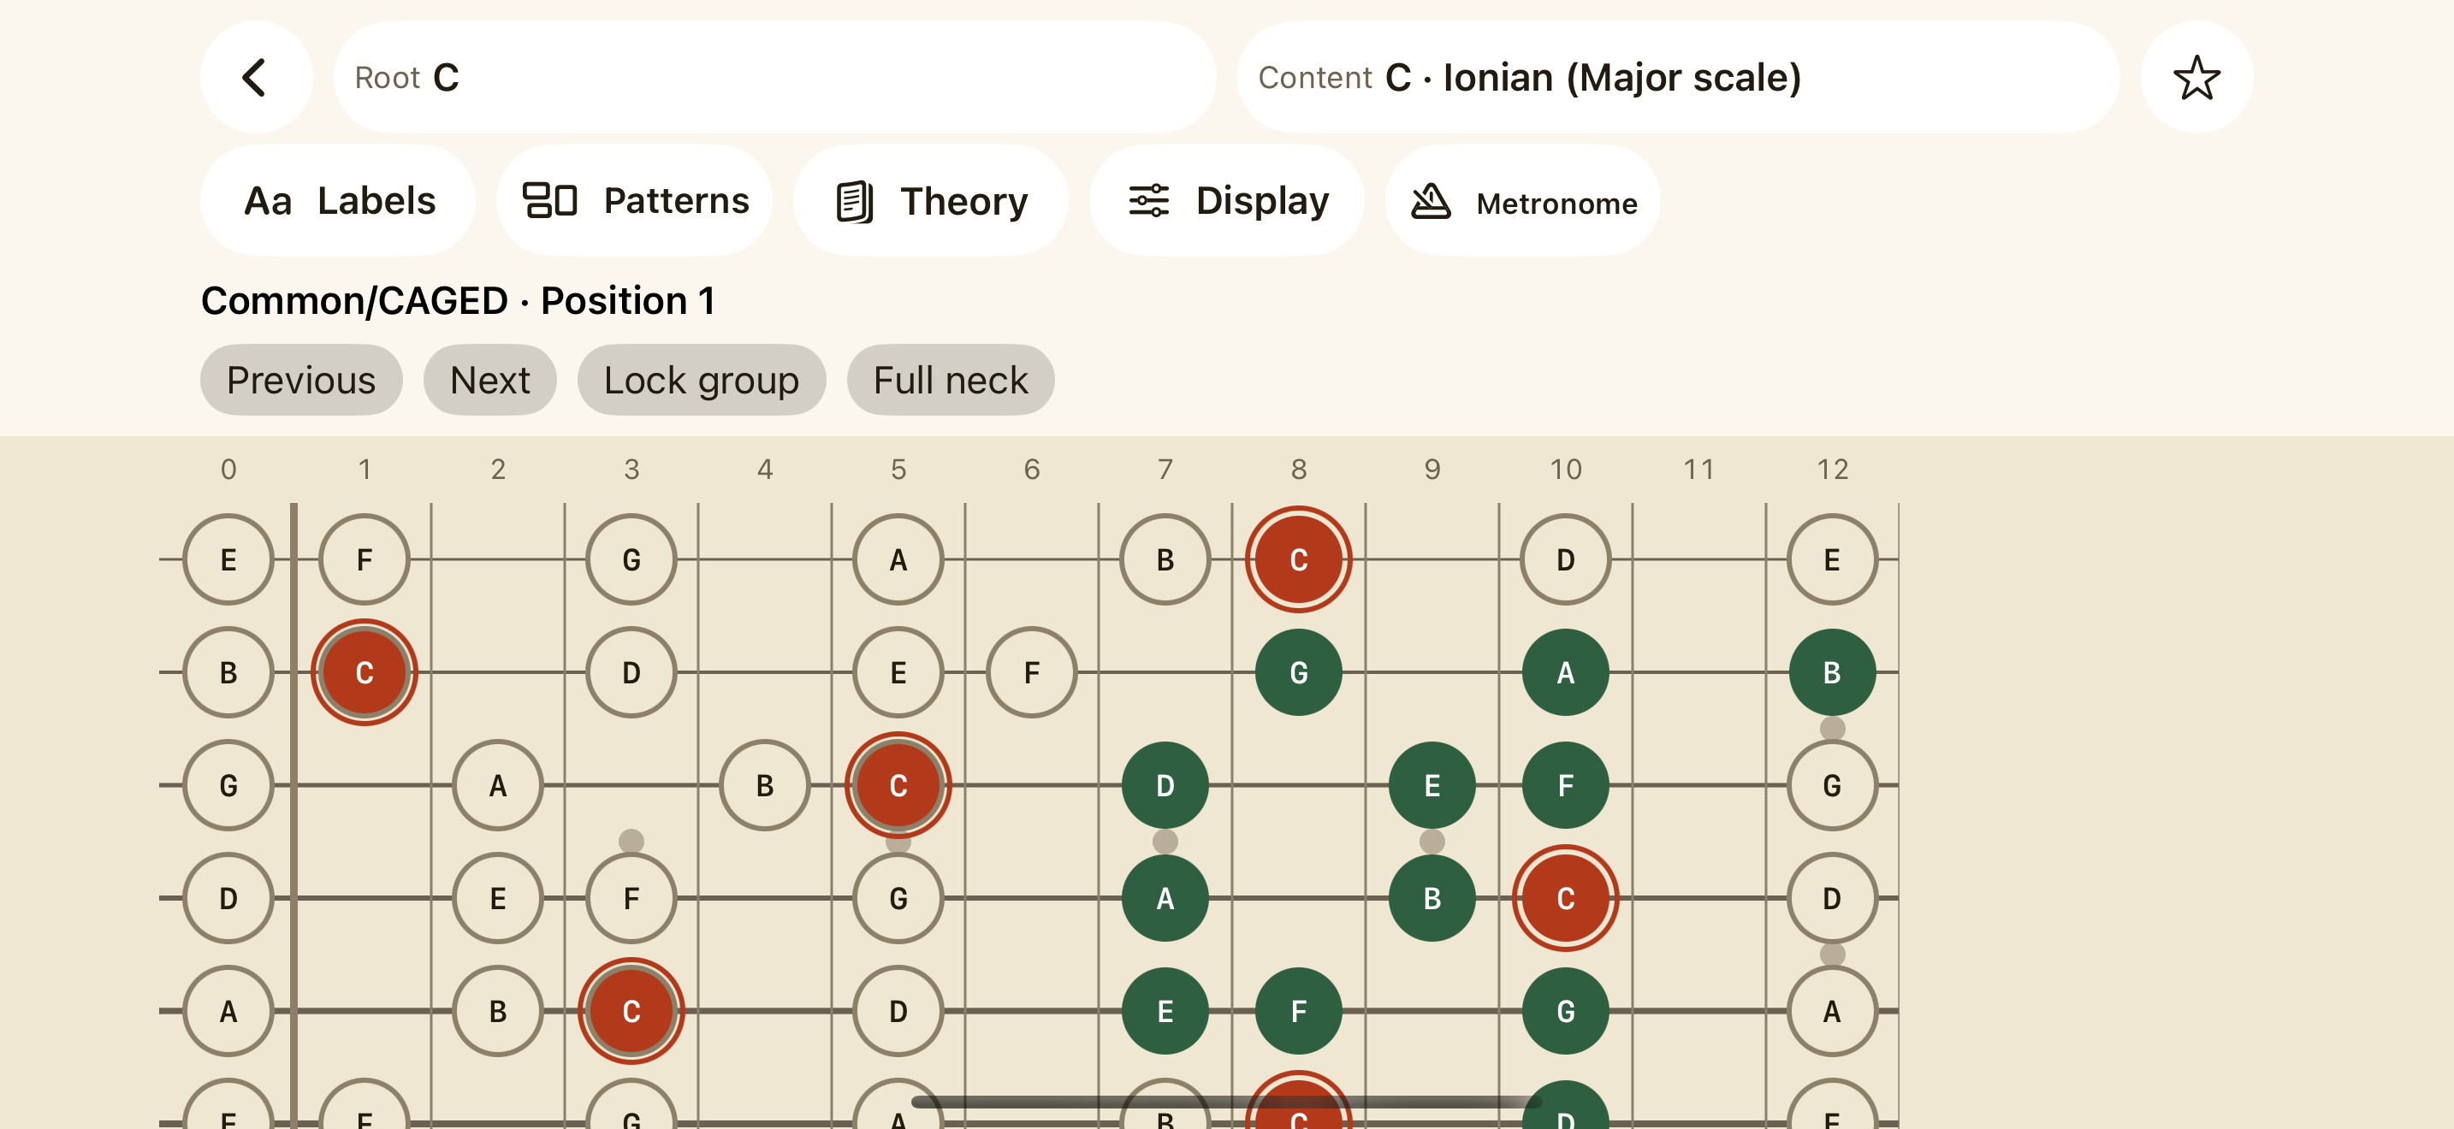Click the Patterns grid icon
The height and width of the screenshot is (1129, 2454).
549,200
